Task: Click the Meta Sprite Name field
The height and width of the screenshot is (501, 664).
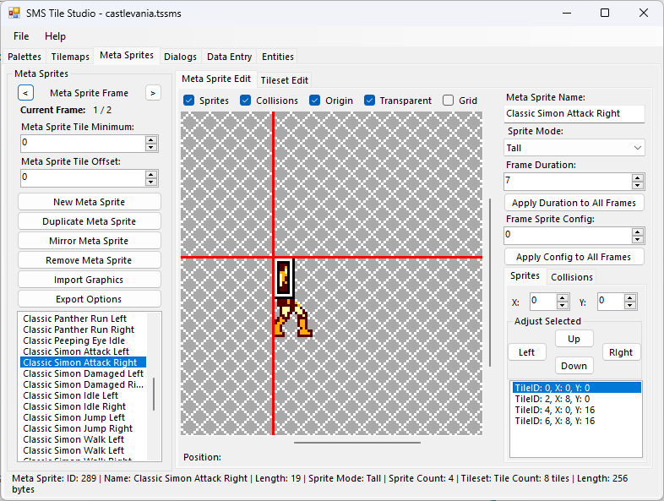Action: click(574, 113)
